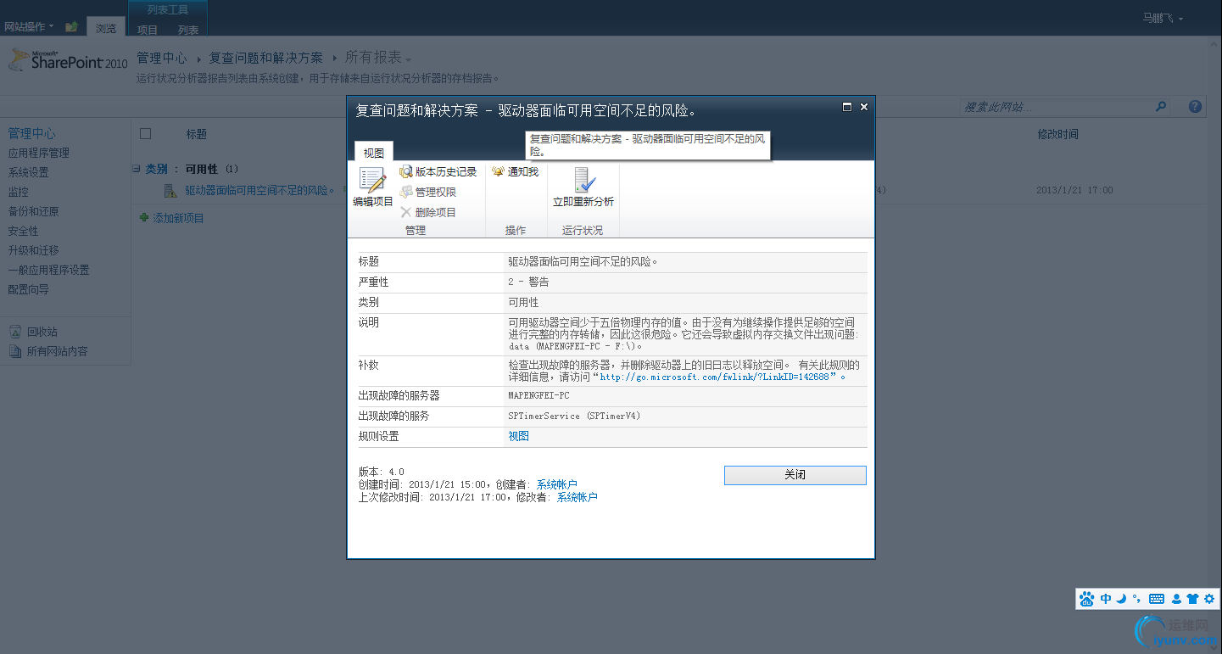Click the 管理中心 heading in left navigation
Viewport: 1222px width, 654px height.
pos(32,134)
